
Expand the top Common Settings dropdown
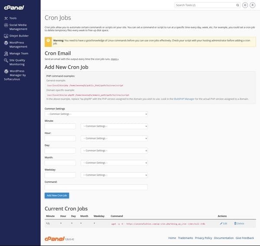(96, 114)
